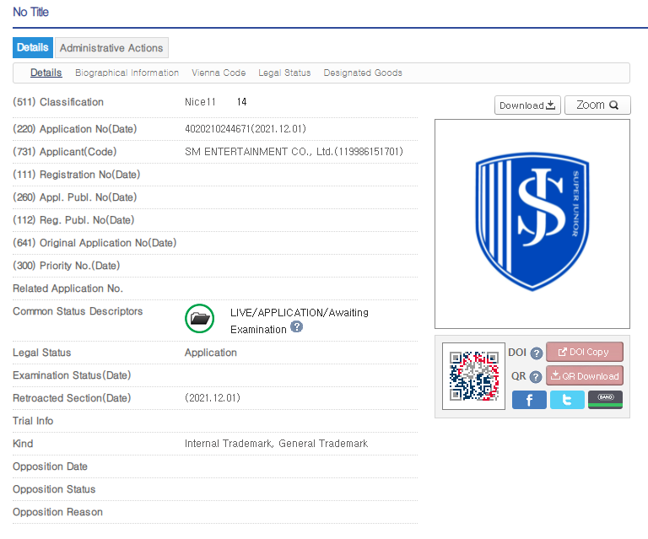The width and height of the screenshot is (648, 539).
Task: Share trademark on Twitter icon
Action: [x=567, y=399]
